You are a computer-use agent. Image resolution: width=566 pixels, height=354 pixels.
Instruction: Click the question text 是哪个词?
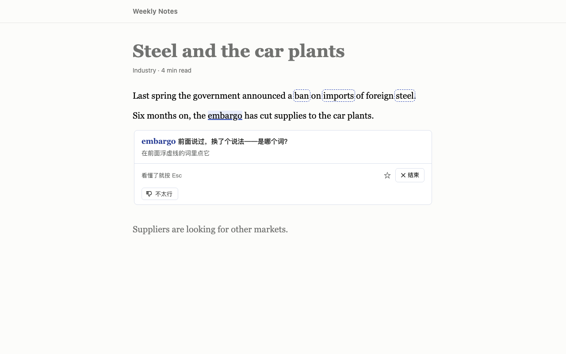[273, 142]
